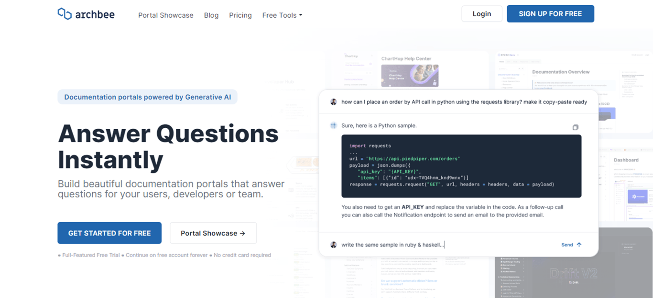Click the user avatar beside the question
The image size is (653, 298).
pos(334,102)
